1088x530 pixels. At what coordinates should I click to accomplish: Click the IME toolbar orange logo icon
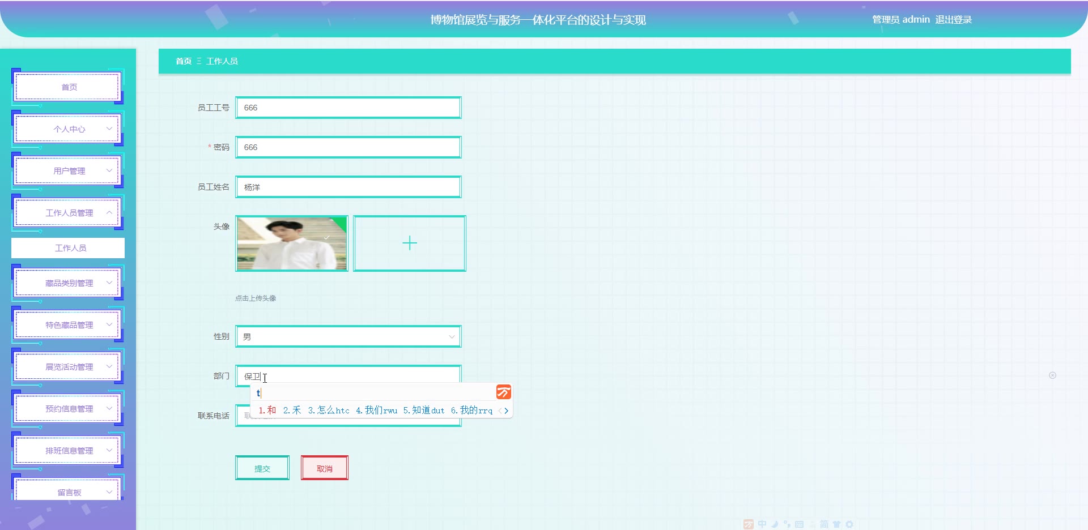pos(749,524)
